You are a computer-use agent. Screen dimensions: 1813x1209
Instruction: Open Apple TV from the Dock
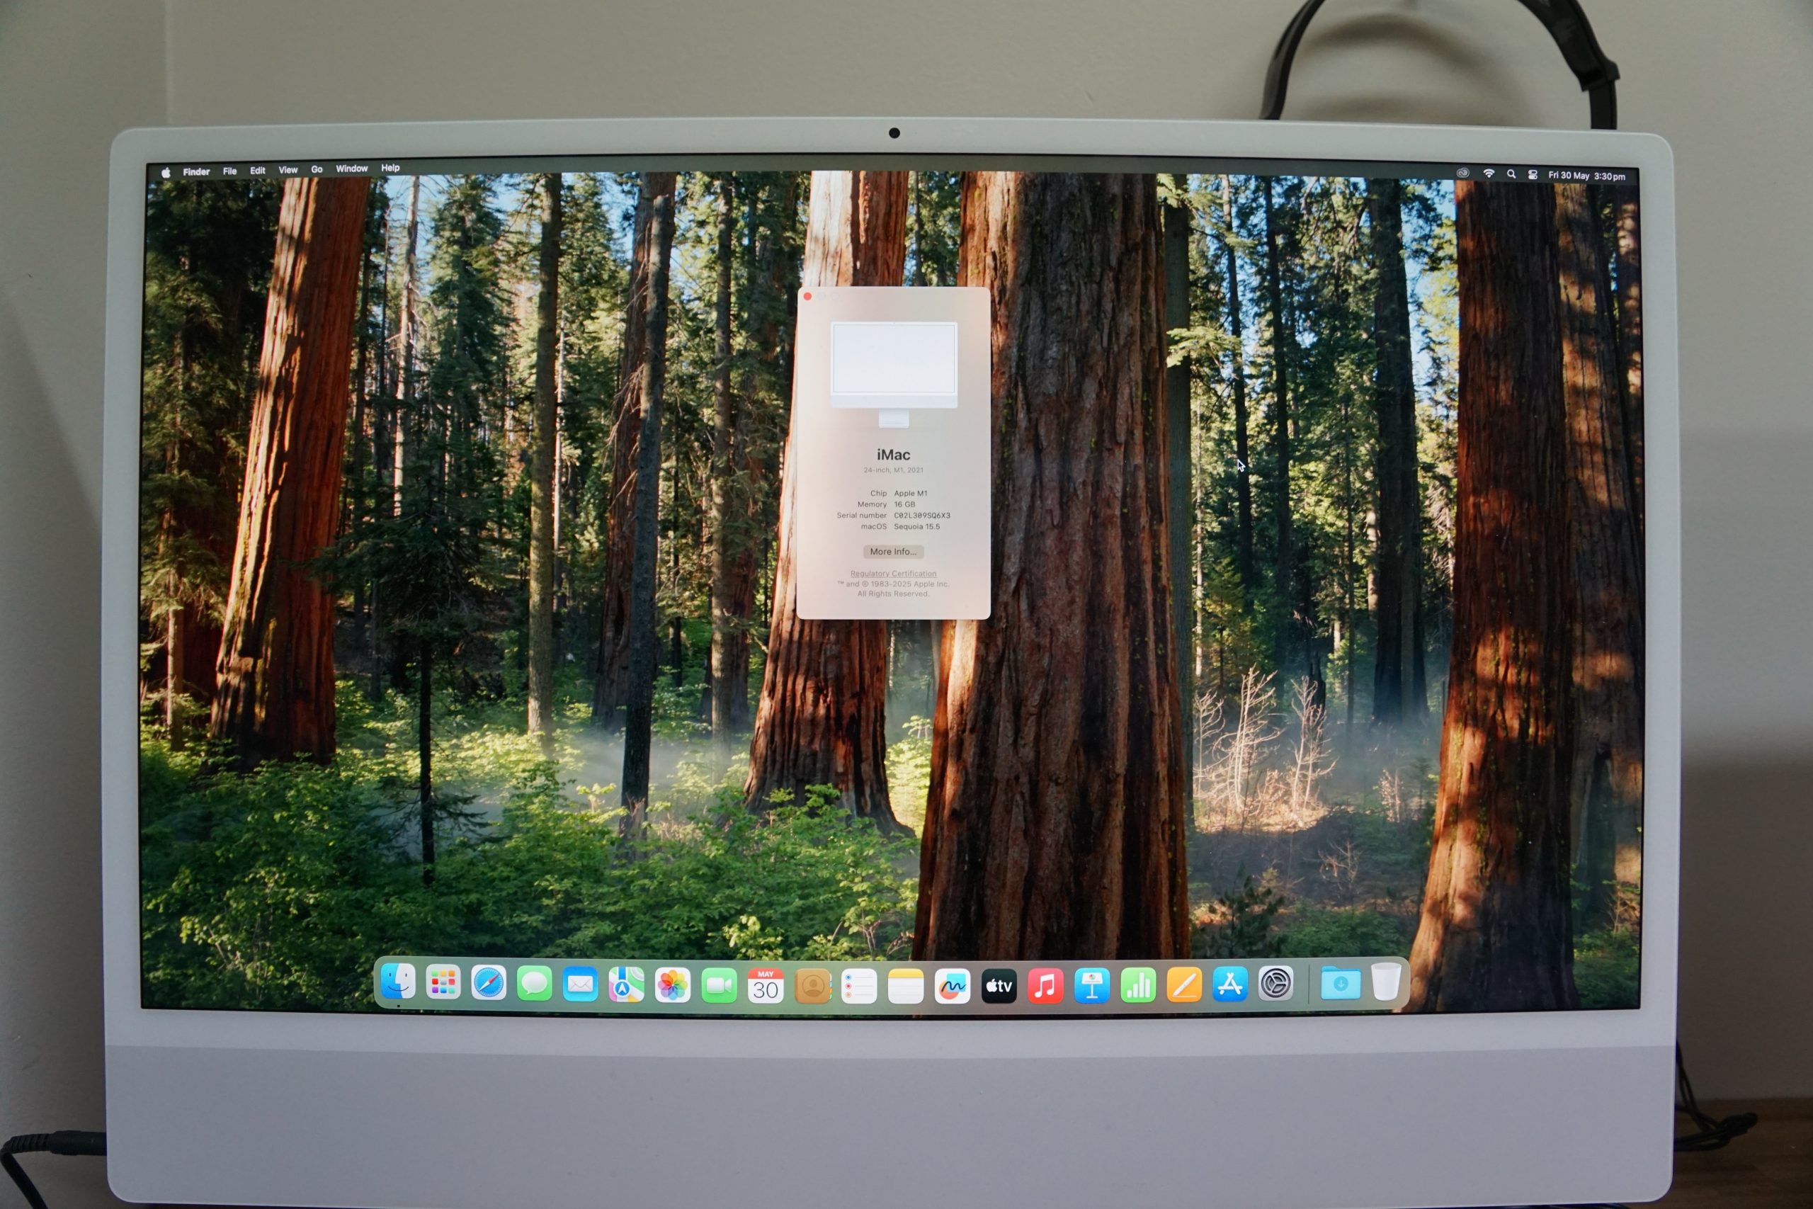(999, 986)
